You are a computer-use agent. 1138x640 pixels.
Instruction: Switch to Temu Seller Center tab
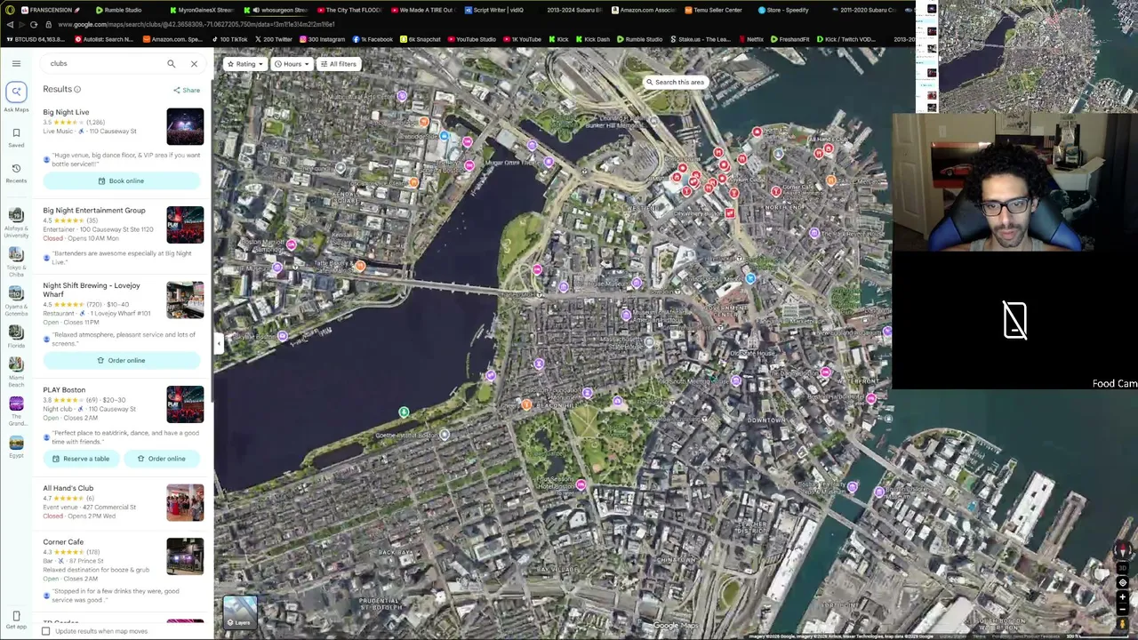[714, 10]
